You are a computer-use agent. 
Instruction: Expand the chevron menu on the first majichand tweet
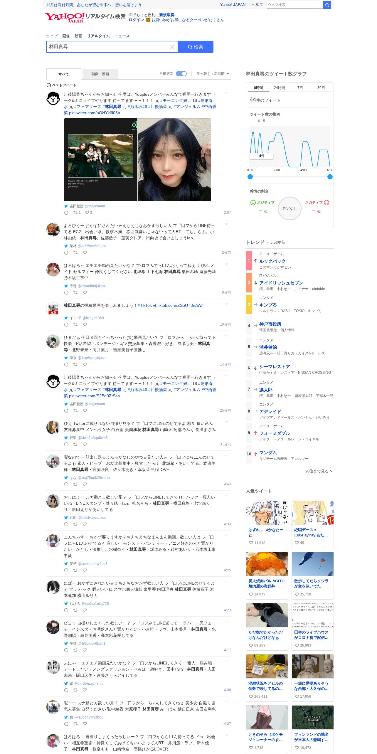pos(226,93)
